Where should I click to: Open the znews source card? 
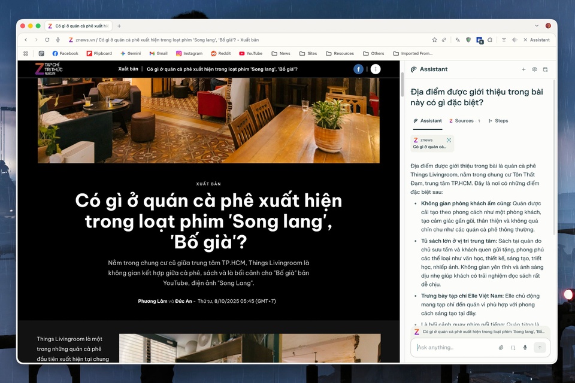[x=432, y=143]
